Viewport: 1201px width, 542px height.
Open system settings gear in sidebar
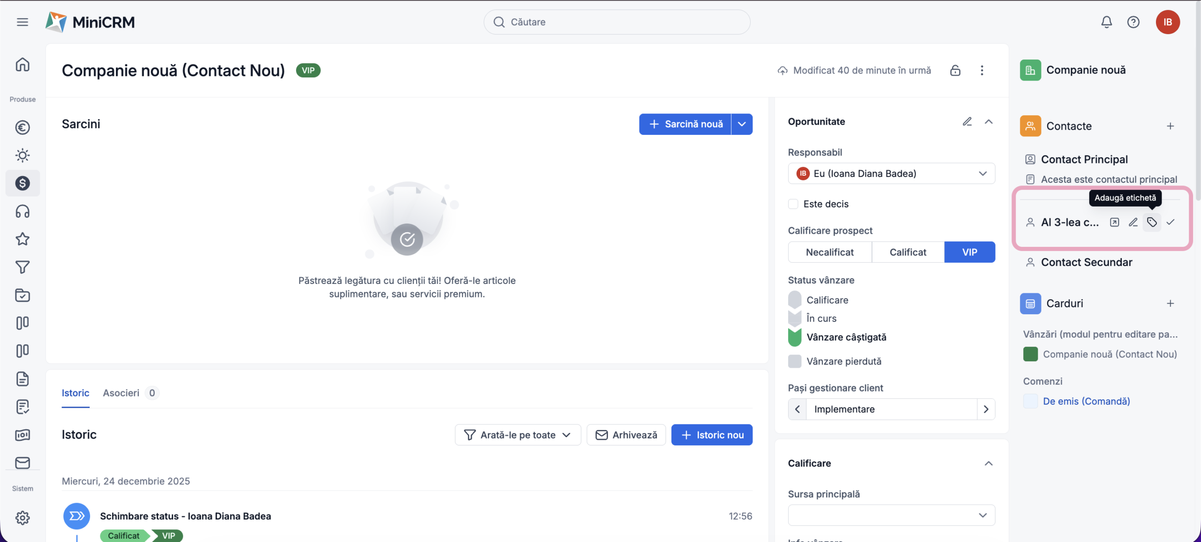coord(23,518)
